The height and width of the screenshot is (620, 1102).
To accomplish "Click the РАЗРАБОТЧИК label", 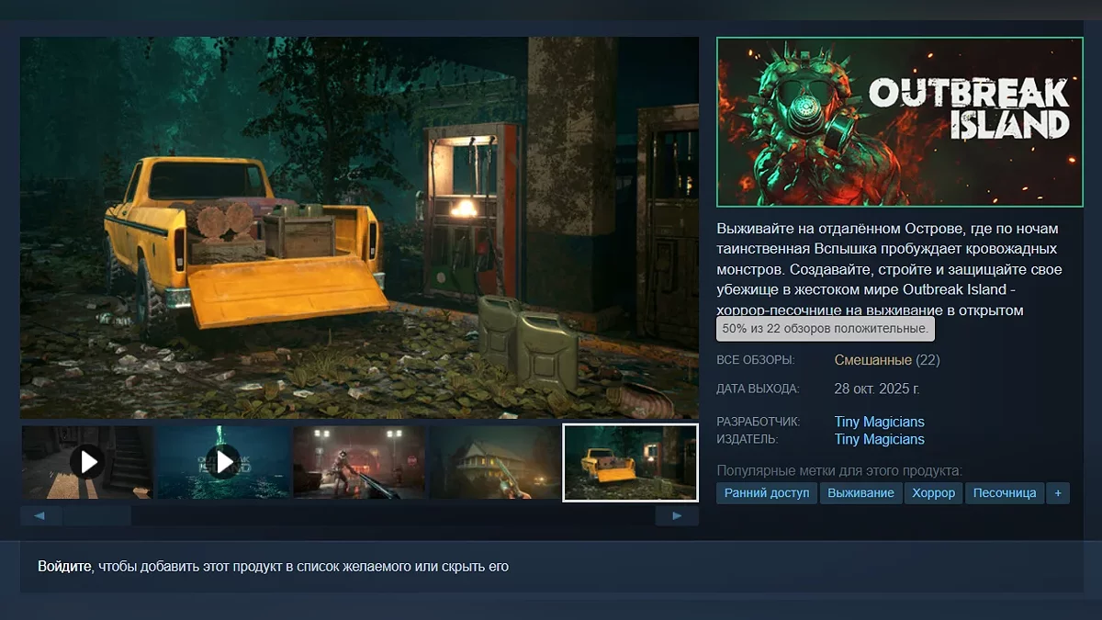I will (759, 422).
